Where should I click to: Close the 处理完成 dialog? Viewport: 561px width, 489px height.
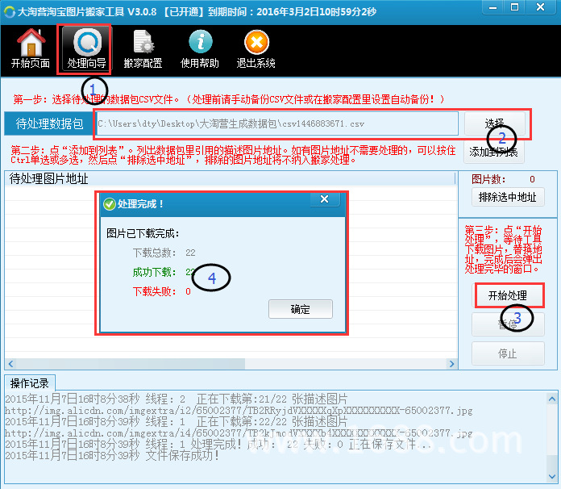coord(325,199)
